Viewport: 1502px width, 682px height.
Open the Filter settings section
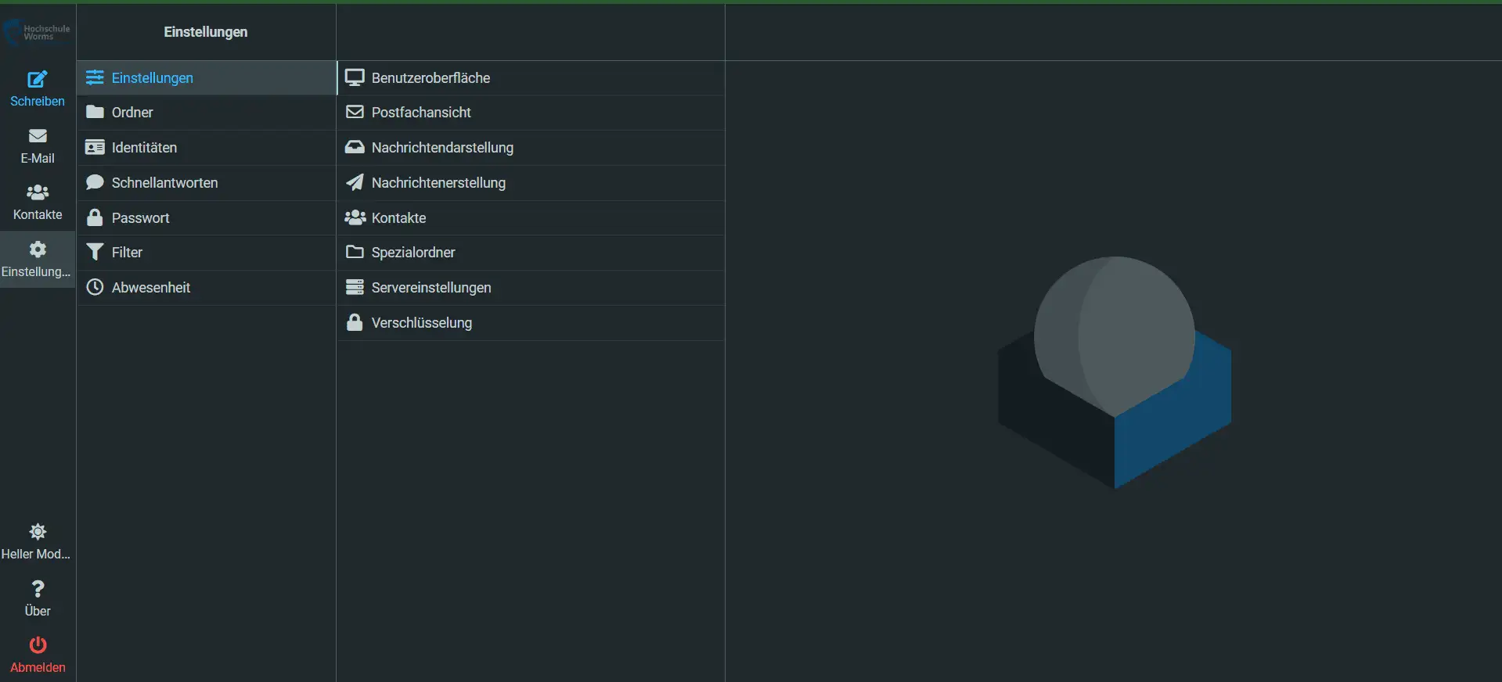pos(127,253)
